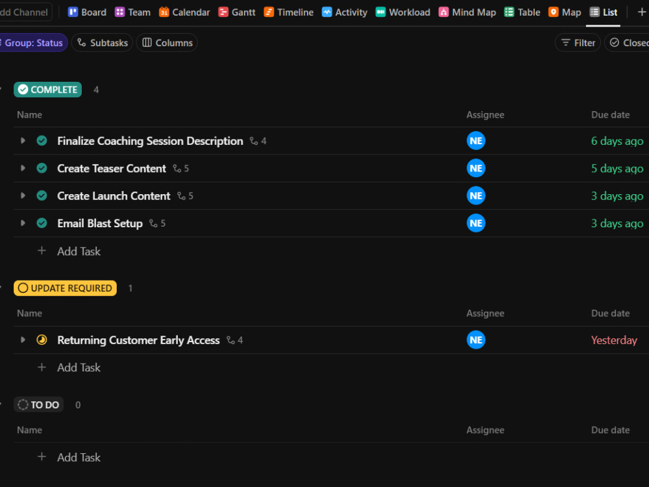Switch to the Mind Map view tab
This screenshot has width=649, height=487.
pyautogui.click(x=467, y=12)
